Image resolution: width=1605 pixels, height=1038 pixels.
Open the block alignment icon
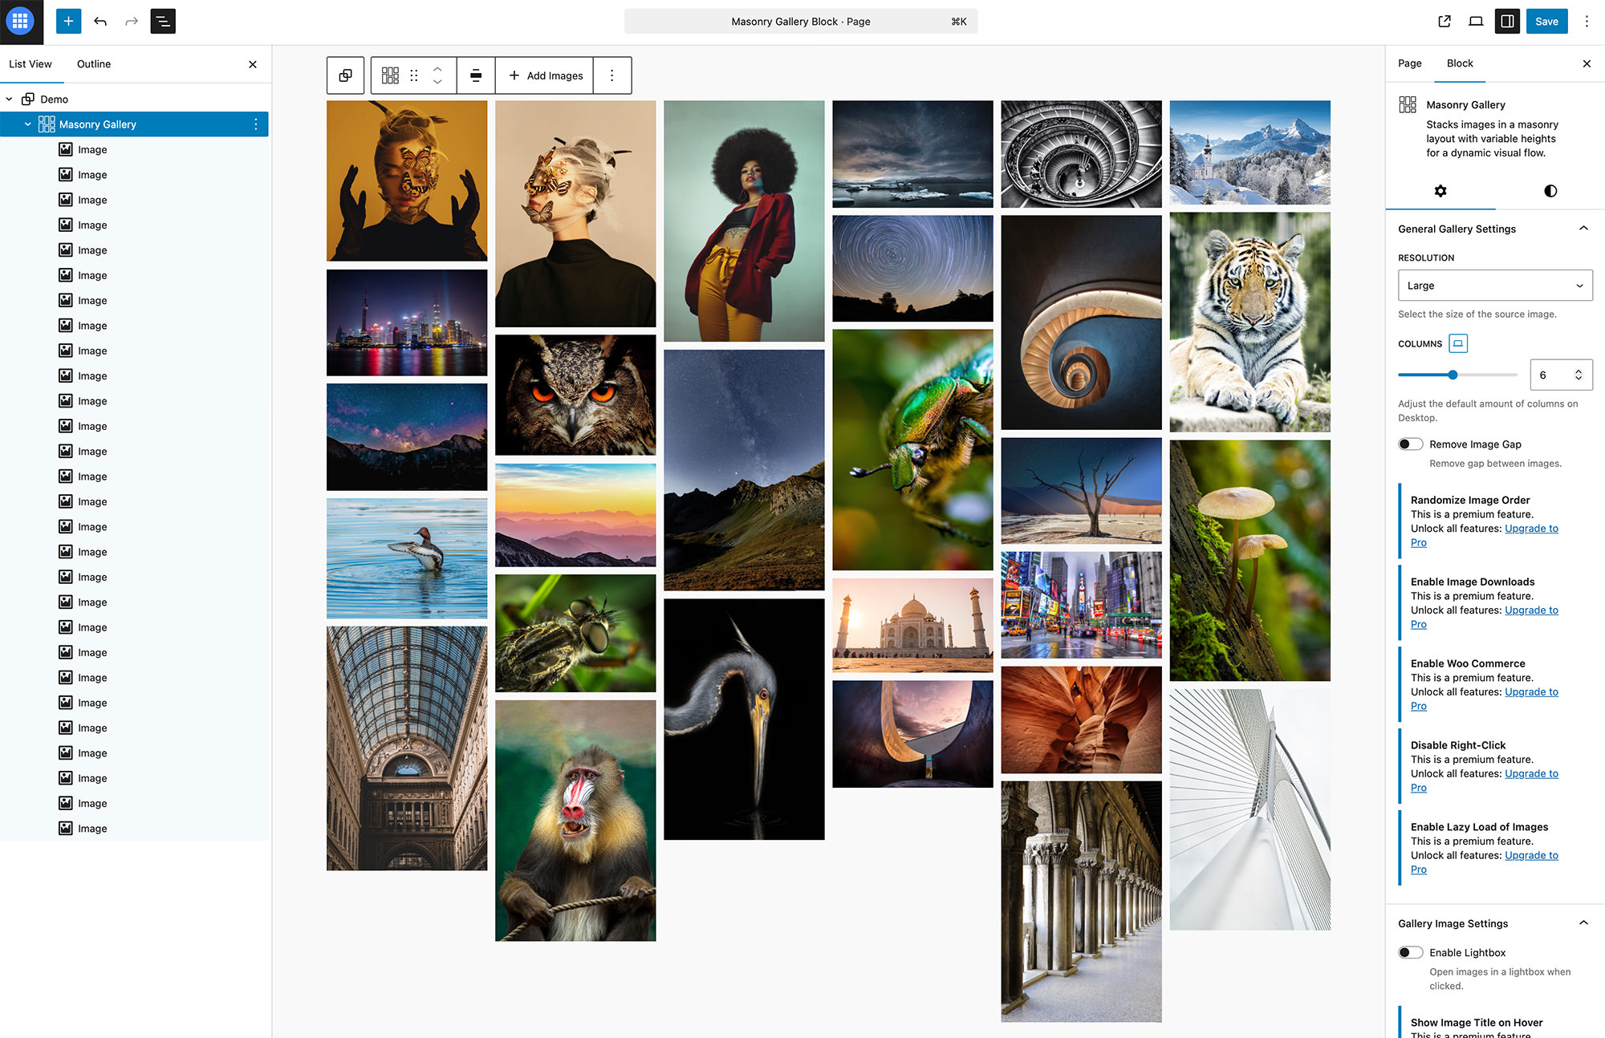(475, 75)
